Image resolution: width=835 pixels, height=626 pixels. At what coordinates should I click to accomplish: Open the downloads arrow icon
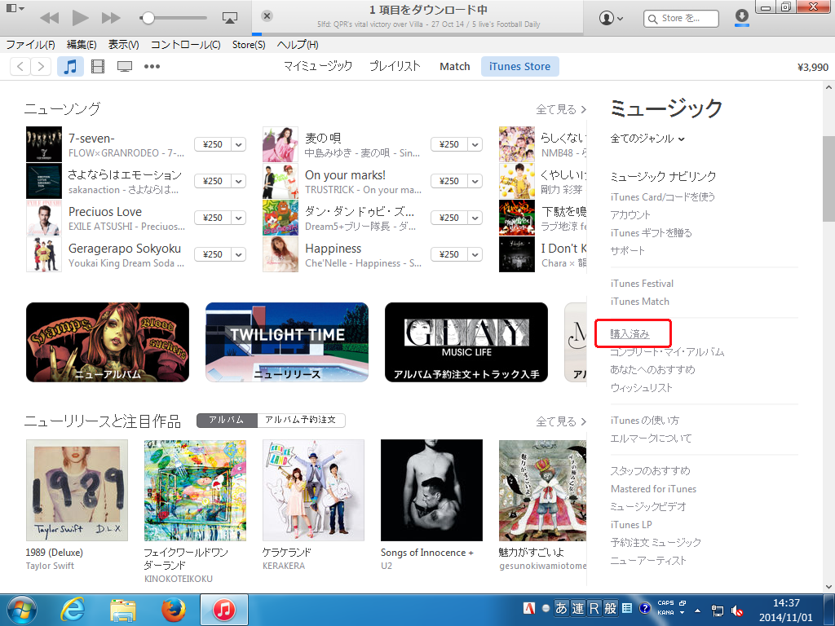[741, 17]
